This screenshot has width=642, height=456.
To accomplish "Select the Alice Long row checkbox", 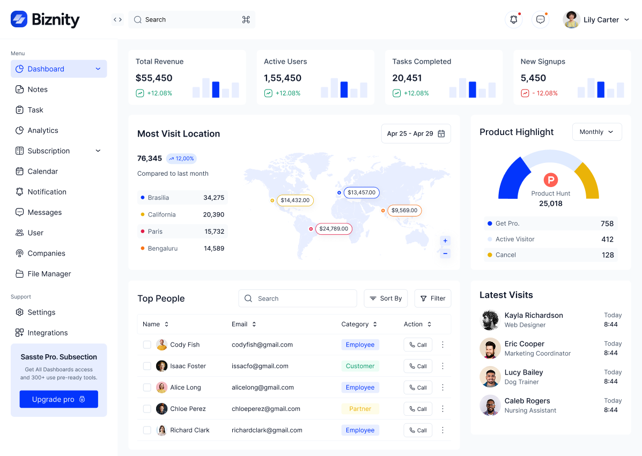I will click(147, 387).
